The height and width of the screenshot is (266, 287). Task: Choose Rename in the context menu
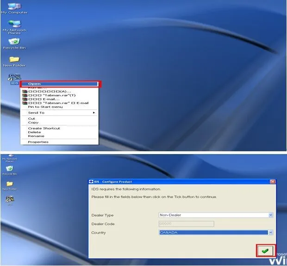60,136
